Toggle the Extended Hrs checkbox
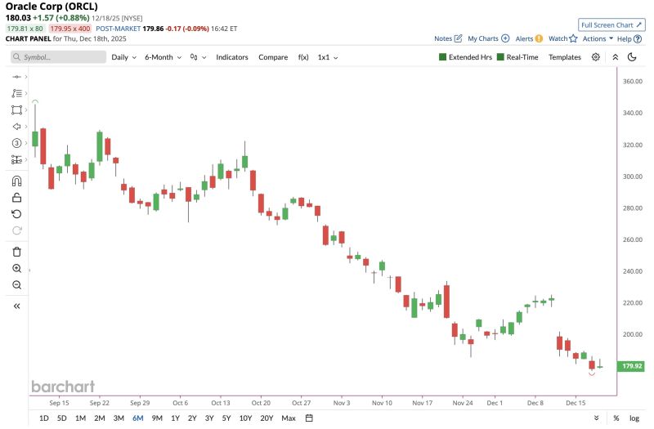This screenshot has width=654, height=429. click(x=443, y=57)
